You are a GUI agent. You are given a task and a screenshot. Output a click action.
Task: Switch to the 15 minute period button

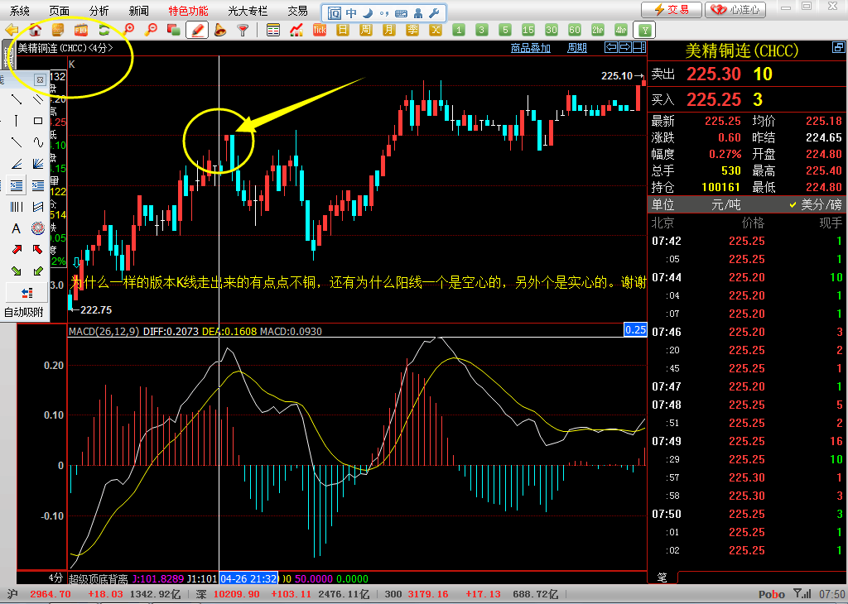527,30
